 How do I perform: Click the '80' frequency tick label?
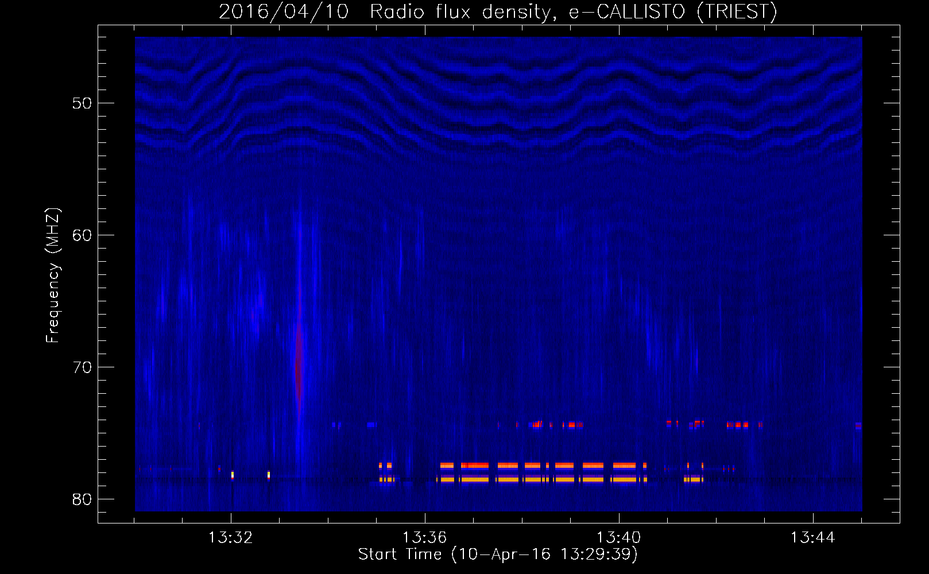(x=82, y=499)
